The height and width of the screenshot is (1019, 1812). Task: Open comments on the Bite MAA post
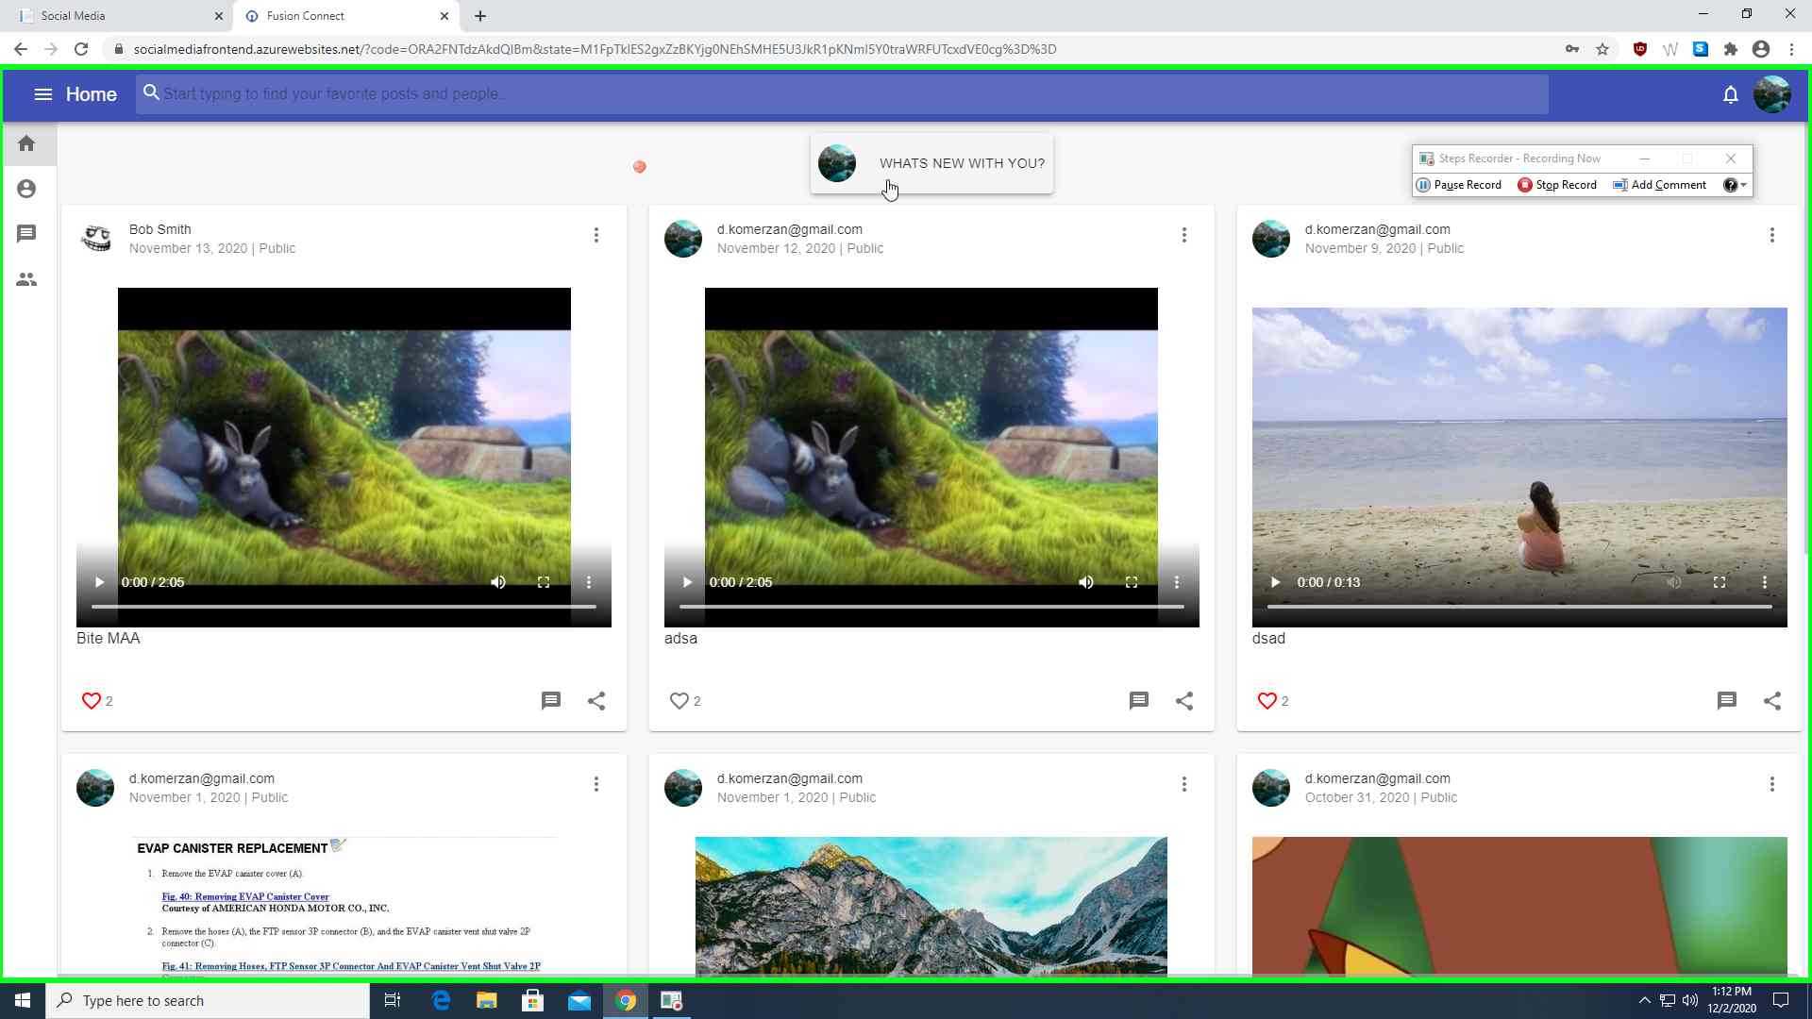(551, 700)
